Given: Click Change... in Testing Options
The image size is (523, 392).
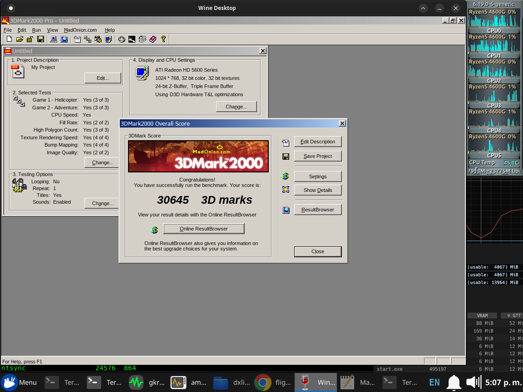Looking at the screenshot, I should [102, 203].
